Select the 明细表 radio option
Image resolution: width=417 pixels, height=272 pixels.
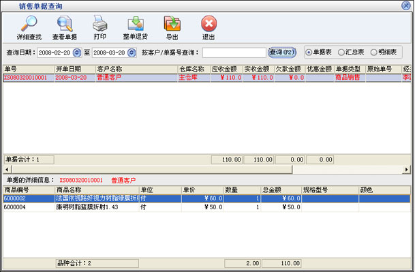pyautogui.click(x=384, y=52)
